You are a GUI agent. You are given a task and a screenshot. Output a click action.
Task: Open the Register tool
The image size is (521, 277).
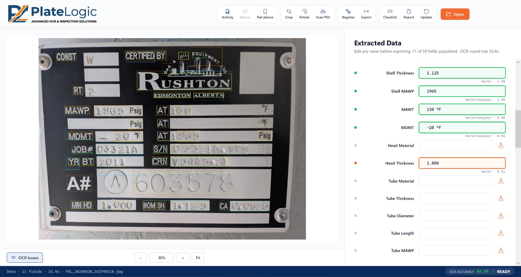pyautogui.click(x=348, y=14)
